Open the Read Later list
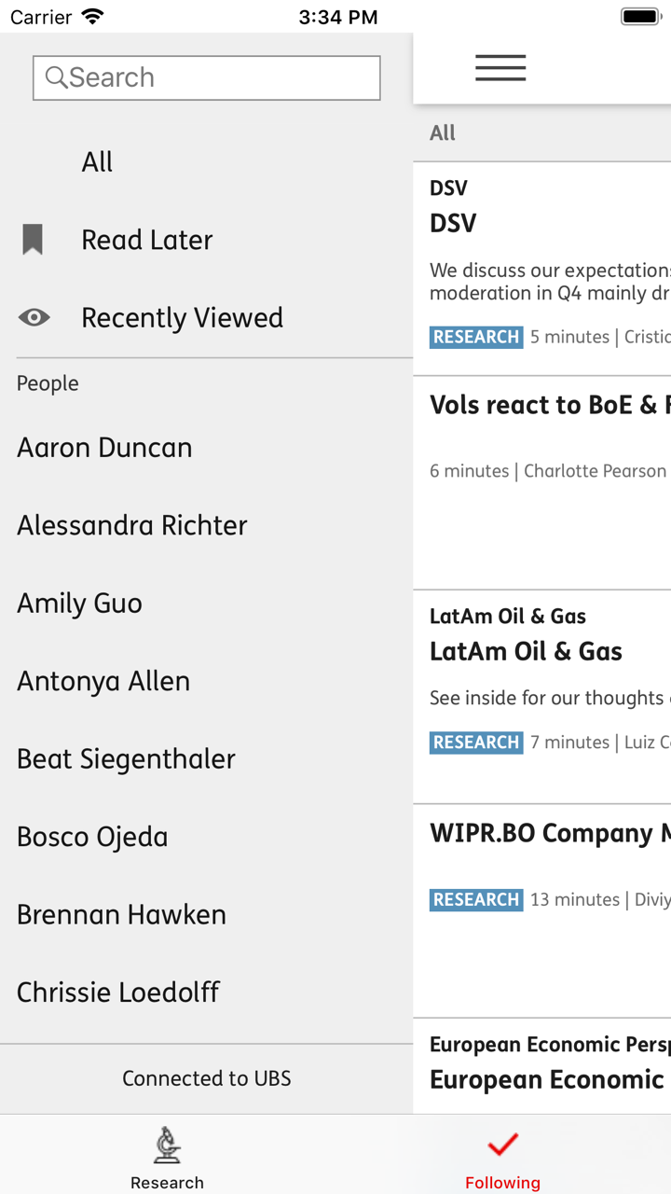671x1194 pixels. click(x=147, y=240)
